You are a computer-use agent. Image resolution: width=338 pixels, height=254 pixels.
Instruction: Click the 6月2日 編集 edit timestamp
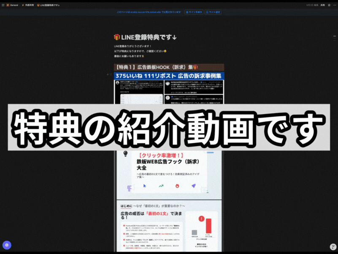pyautogui.click(x=312, y=5)
